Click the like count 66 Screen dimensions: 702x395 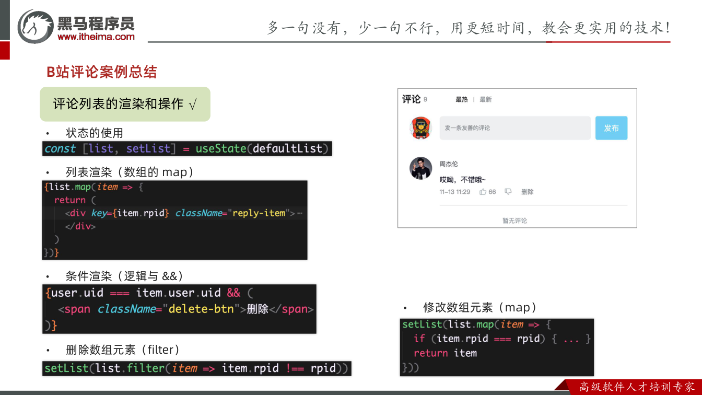pos(492,192)
